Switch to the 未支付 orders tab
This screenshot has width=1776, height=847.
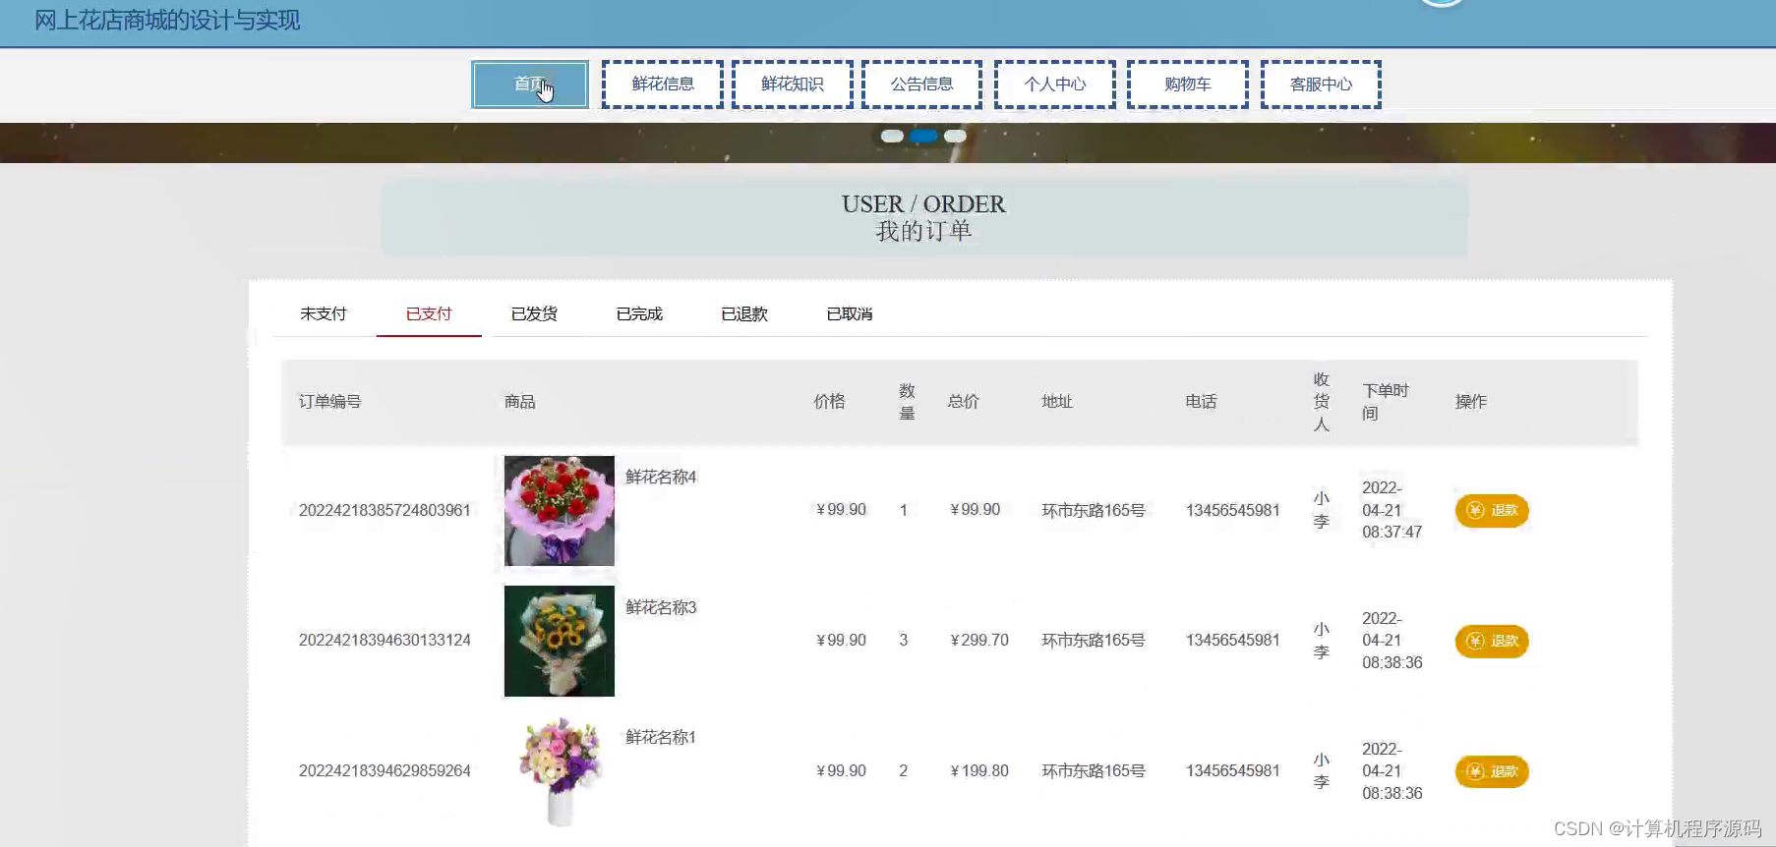[x=324, y=314]
